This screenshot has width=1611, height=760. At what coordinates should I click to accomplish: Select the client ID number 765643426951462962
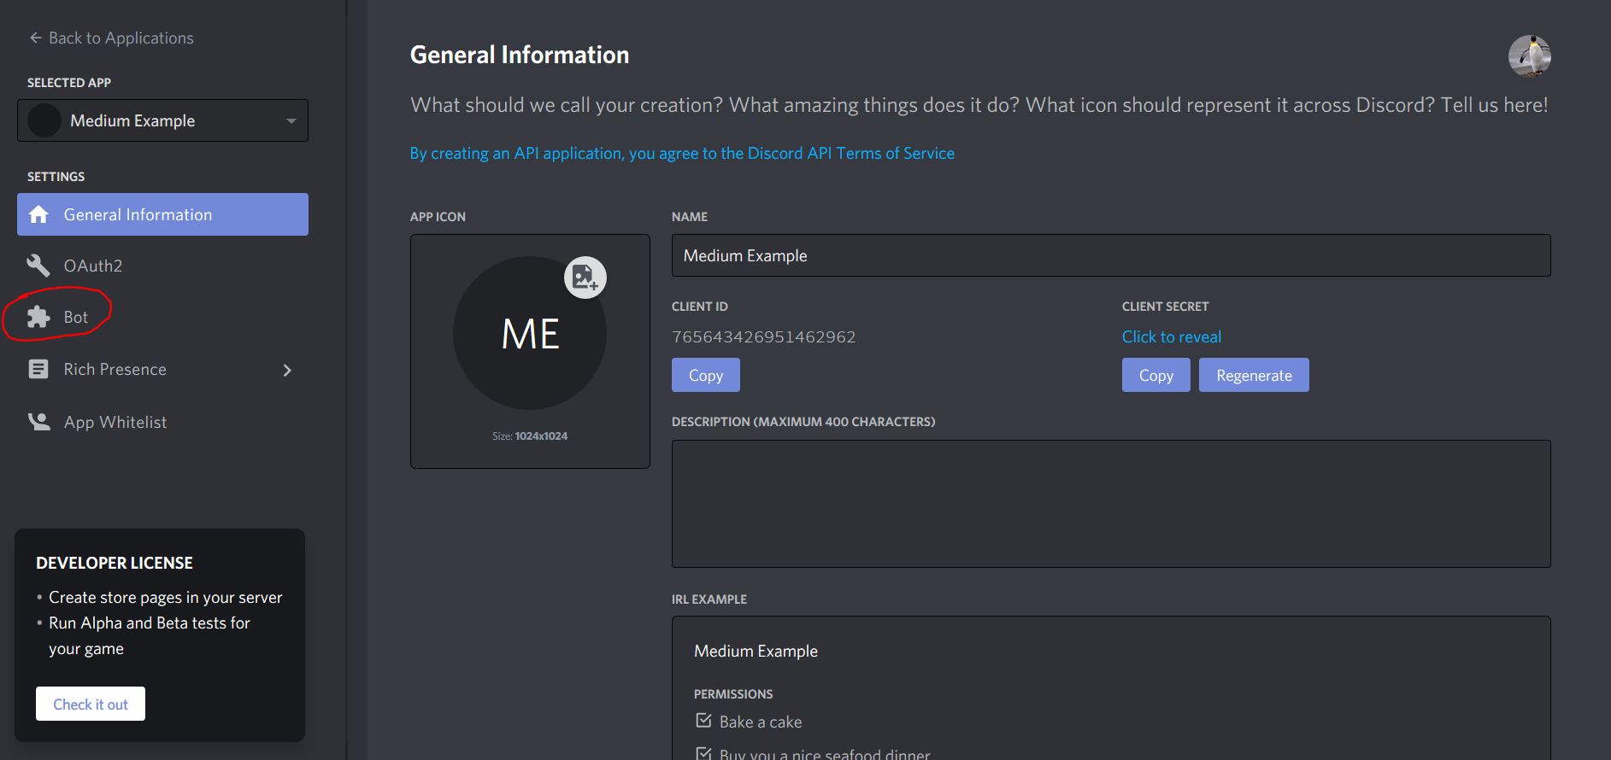pyautogui.click(x=764, y=336)
